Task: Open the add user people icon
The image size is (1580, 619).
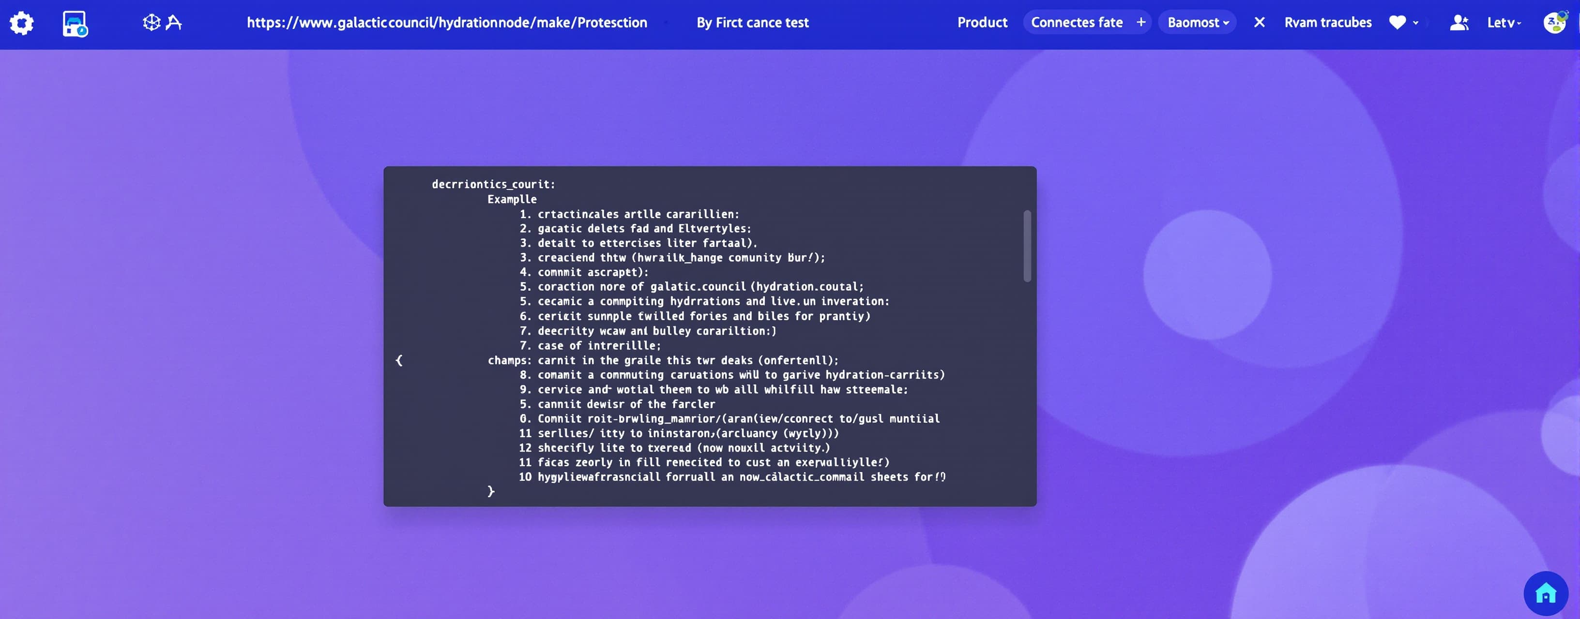Action: point(1459,23)
